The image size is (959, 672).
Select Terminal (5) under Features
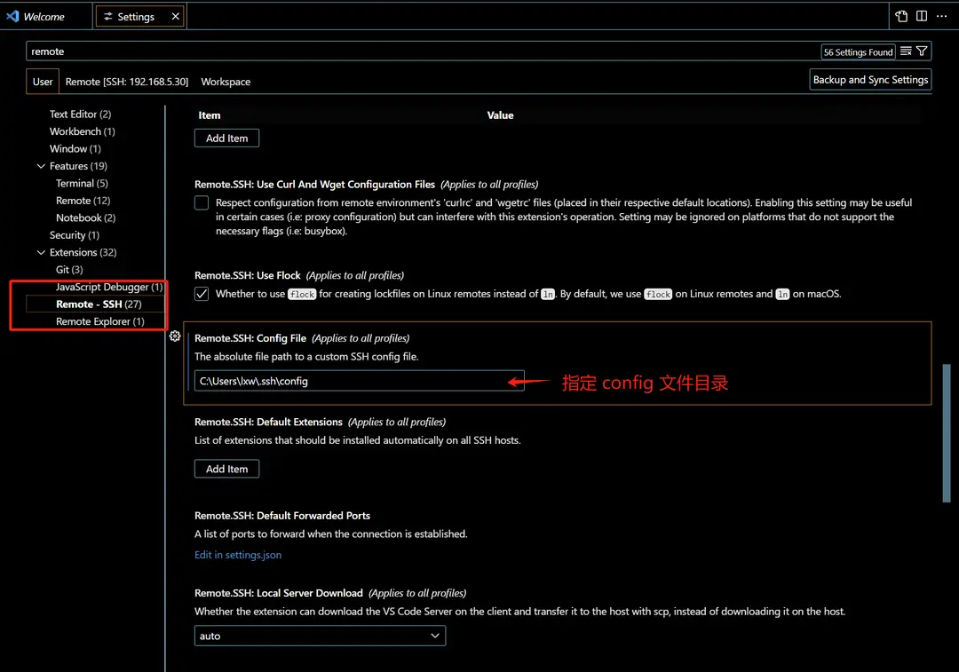(x=82, y=184)
